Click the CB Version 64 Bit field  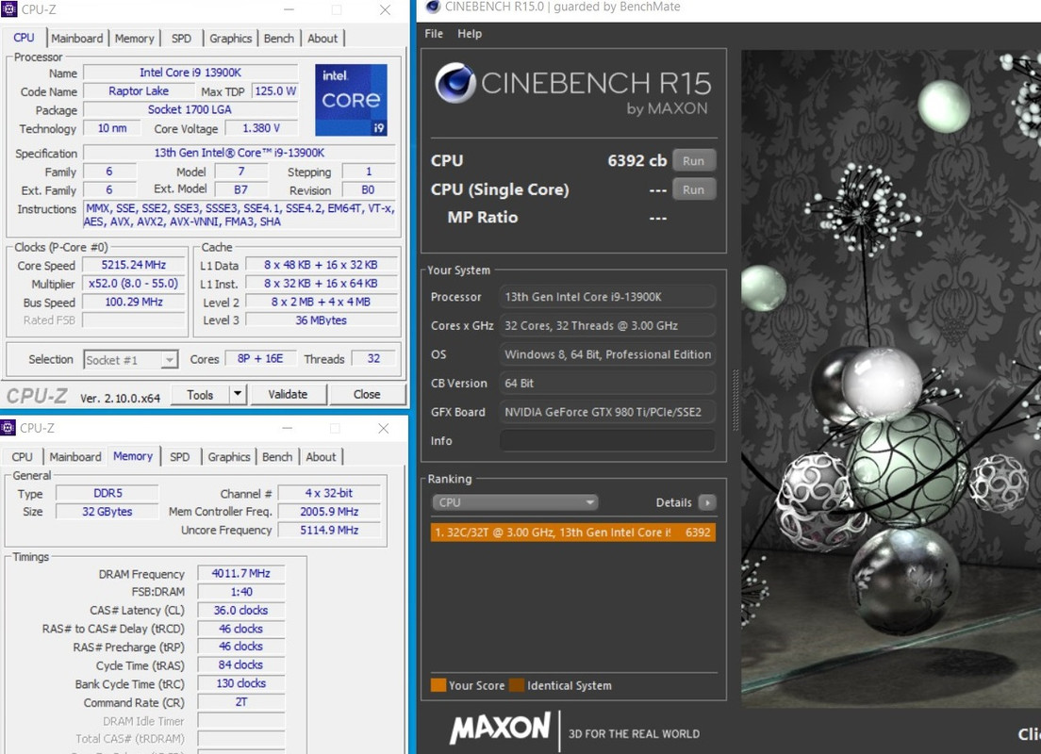(x=607, y=383)
